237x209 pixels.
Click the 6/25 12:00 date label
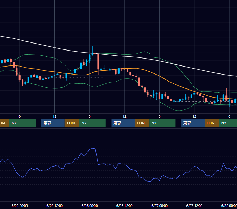55,206
